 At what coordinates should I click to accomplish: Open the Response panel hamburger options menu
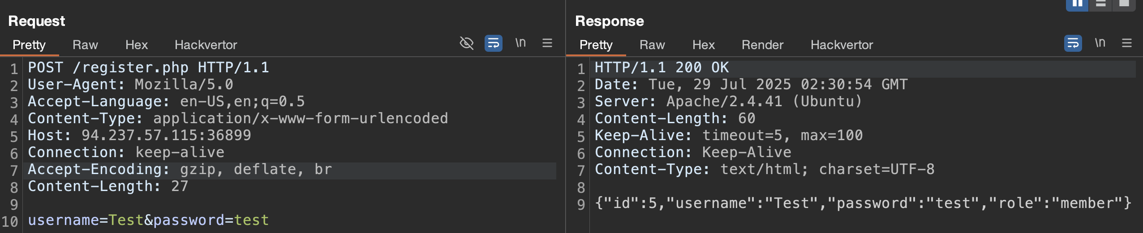tap(1127, 43)
